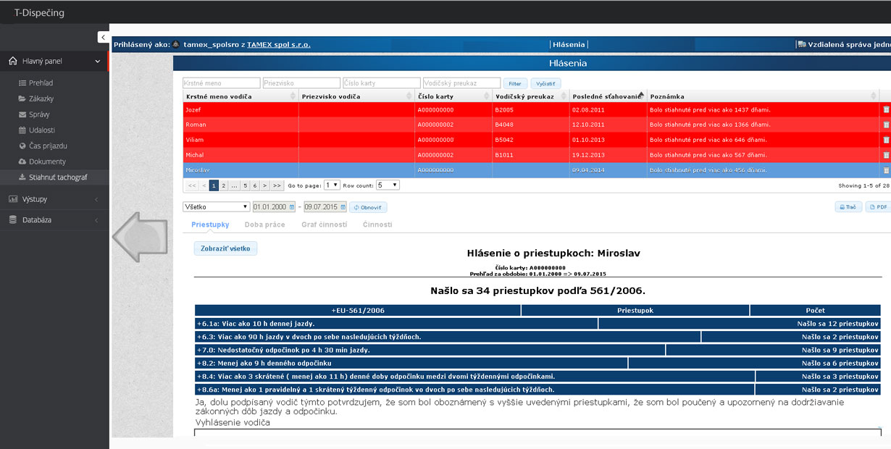The width and height of the screenshot is (891, 449).
Task: Go to page 2 in the pager
Action: [x=224, y=185]
